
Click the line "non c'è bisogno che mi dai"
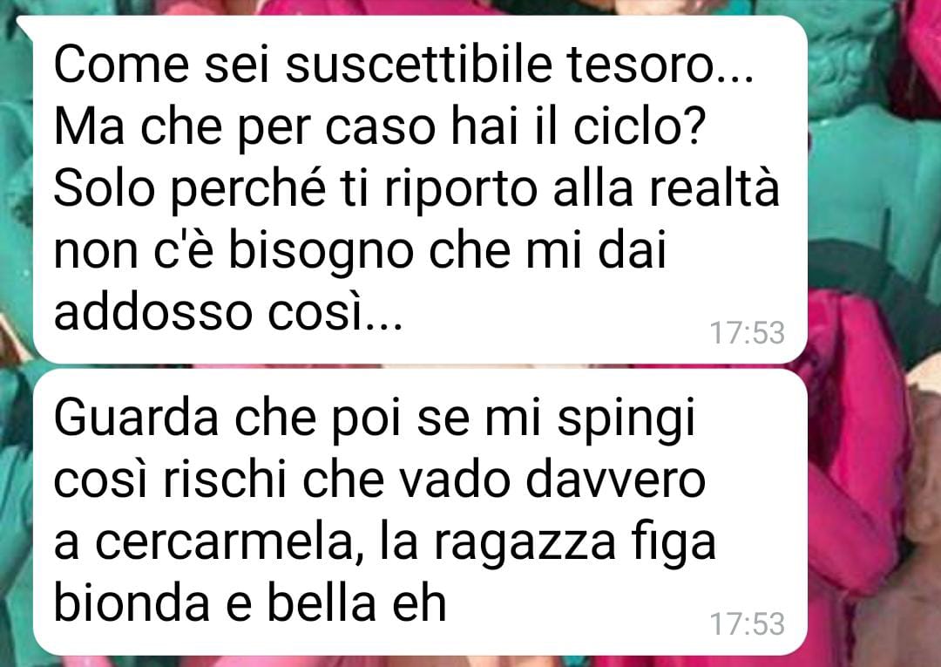[x=360, y=252]
